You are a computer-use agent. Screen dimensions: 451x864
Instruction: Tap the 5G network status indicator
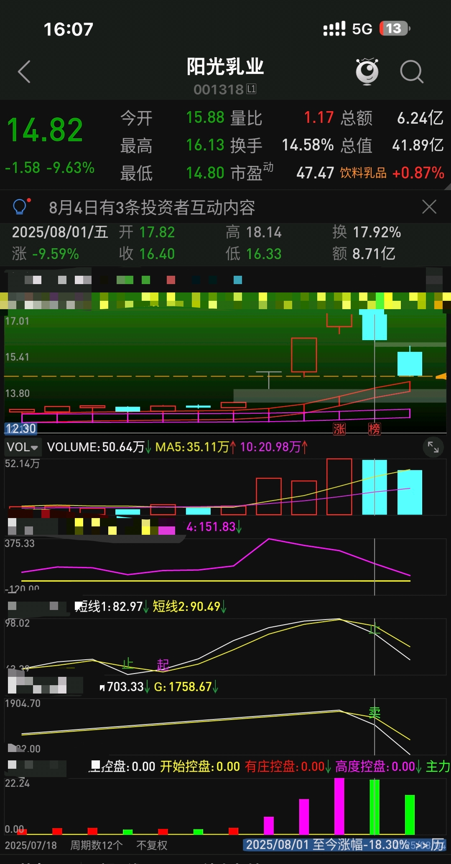pyautogui.click(x=362, y=29)
